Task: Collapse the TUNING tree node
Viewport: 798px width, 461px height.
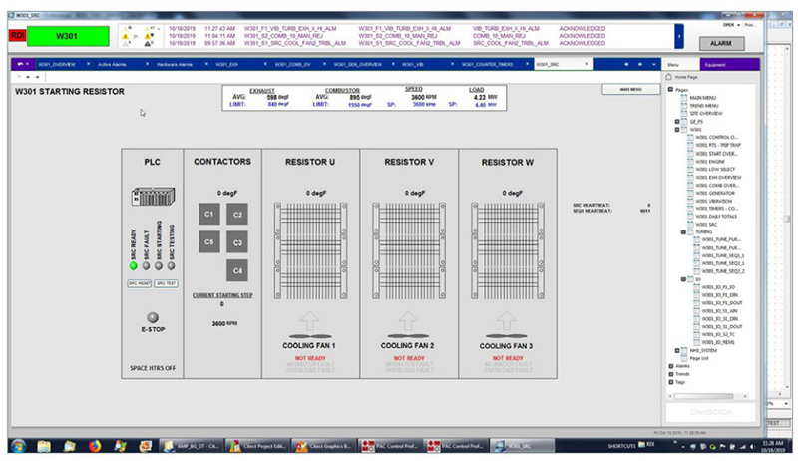Action: coord(683,232)
